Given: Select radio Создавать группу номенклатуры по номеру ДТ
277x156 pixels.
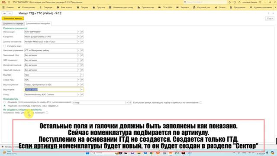Looking at the screenshot, I should 5,102.
